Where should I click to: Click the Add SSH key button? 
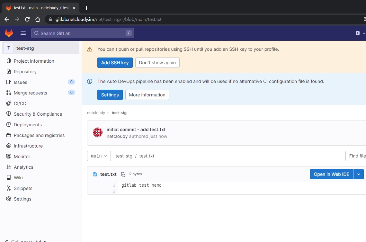[115, 63]
